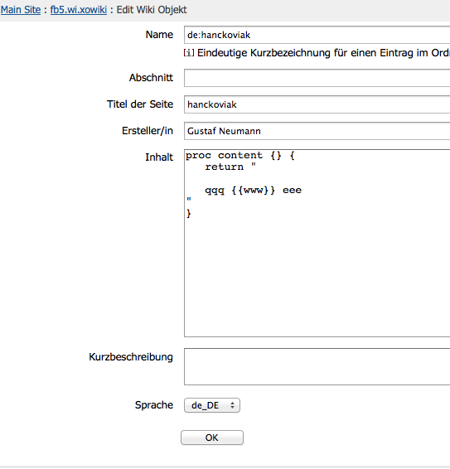Click the Ersteller/in field with Gustaf Neumann
The height and width of the screenshot is (469, 450).
(x=317, y=131)
